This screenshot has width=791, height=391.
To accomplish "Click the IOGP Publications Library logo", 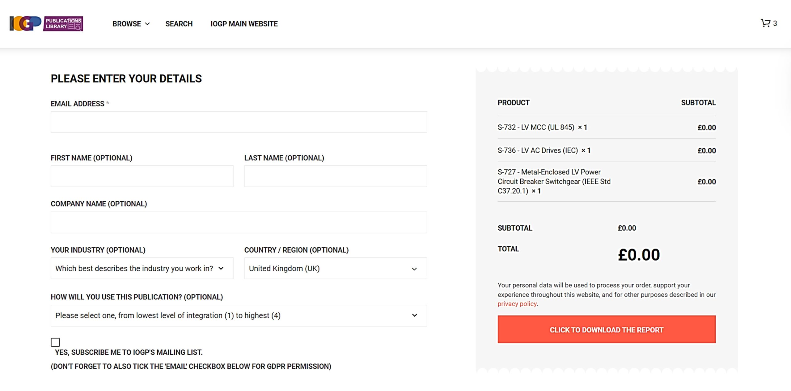I will coord(46,24).
